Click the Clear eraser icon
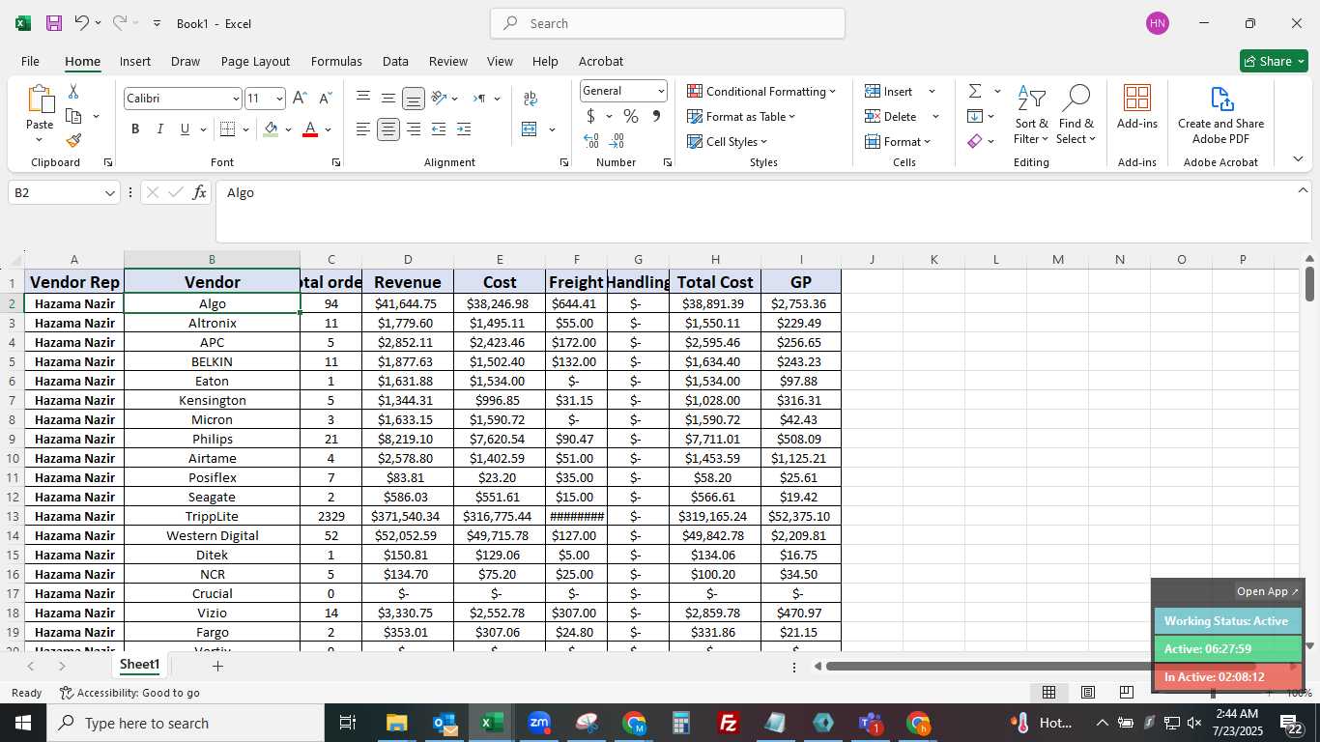 click(x=975, y=141)
